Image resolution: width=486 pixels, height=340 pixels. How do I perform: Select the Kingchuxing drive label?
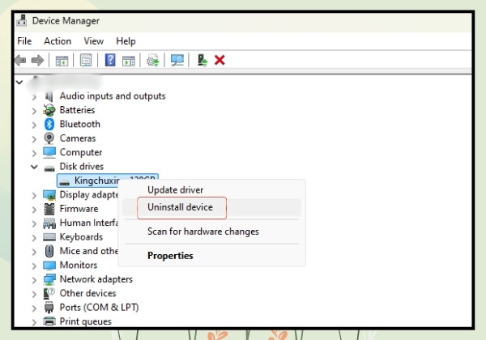click(x=115, y=181)
